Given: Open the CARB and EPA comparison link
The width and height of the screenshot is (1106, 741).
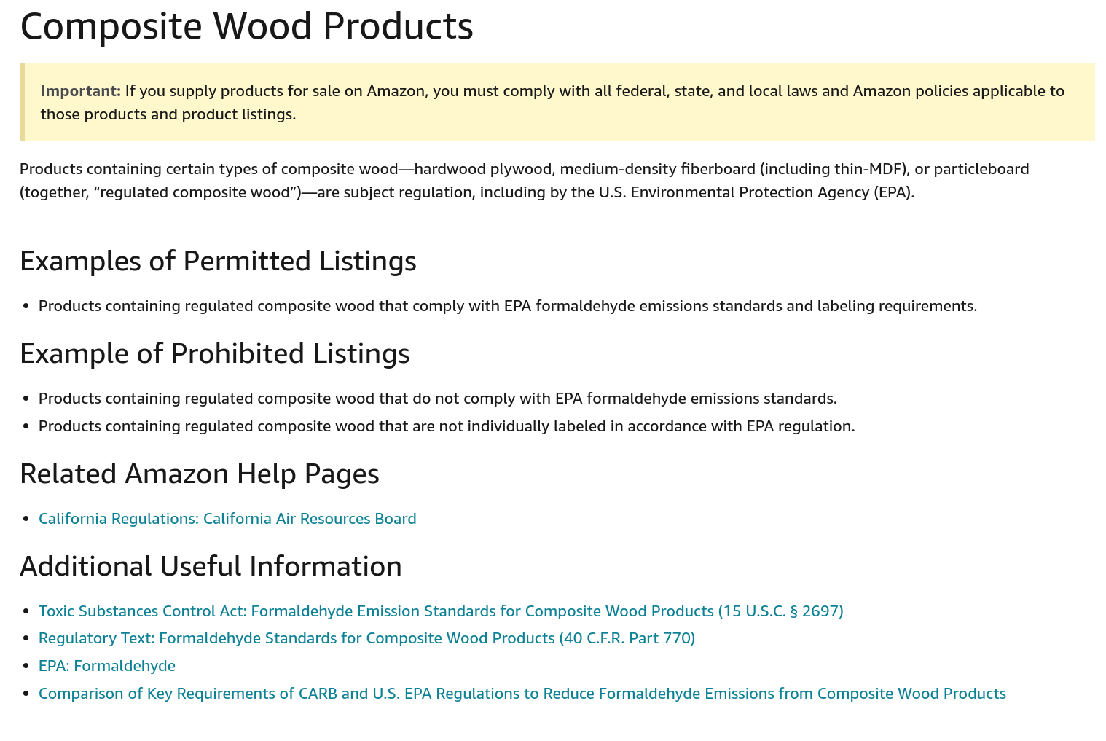Looking at the screenshot, I should pos(522,693).
